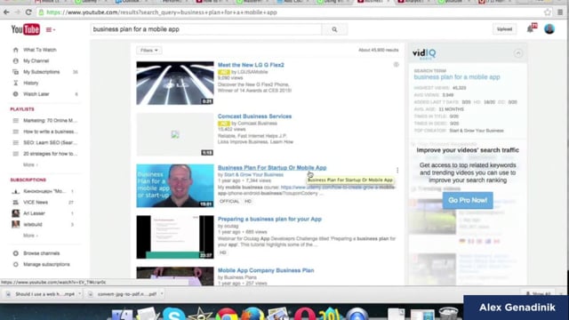
Task: Open the account avatar menu
Action: pos(549,29)
